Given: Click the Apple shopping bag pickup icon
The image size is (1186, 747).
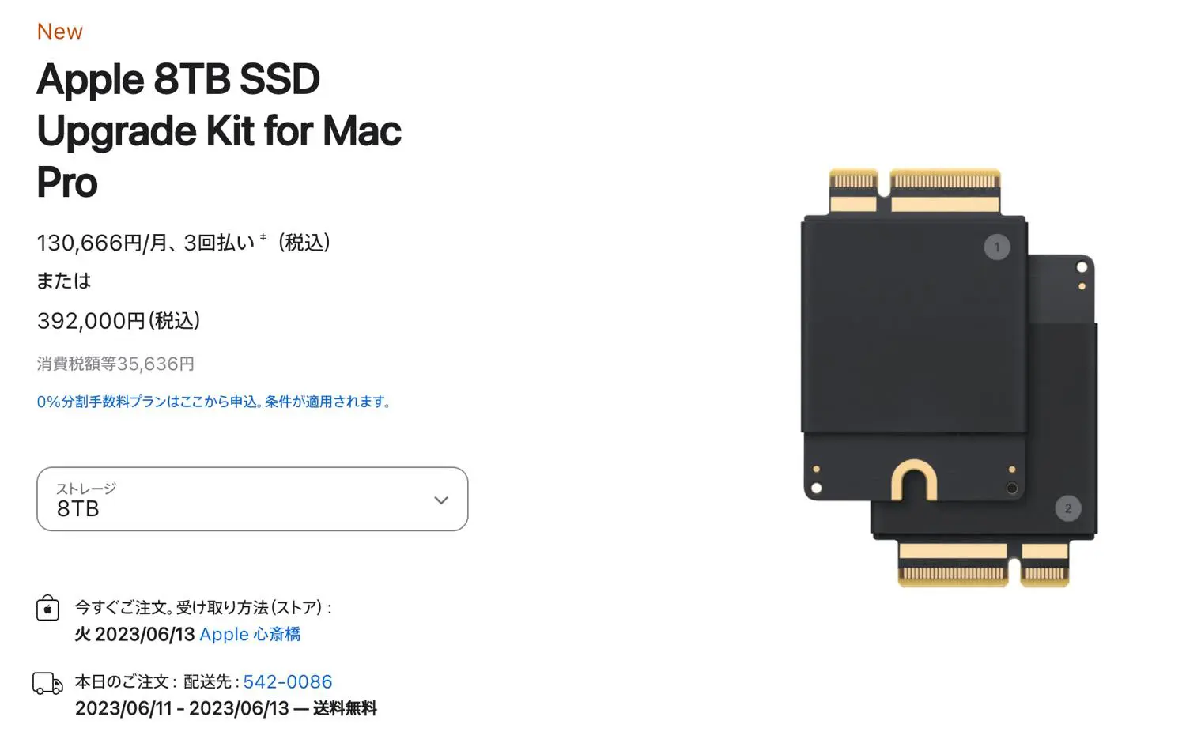Looking at the screenshot, I should point(47,608).
